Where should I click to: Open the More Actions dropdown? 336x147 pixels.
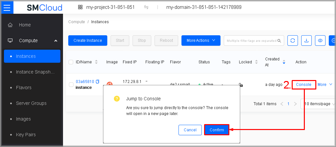click(201, 41)
